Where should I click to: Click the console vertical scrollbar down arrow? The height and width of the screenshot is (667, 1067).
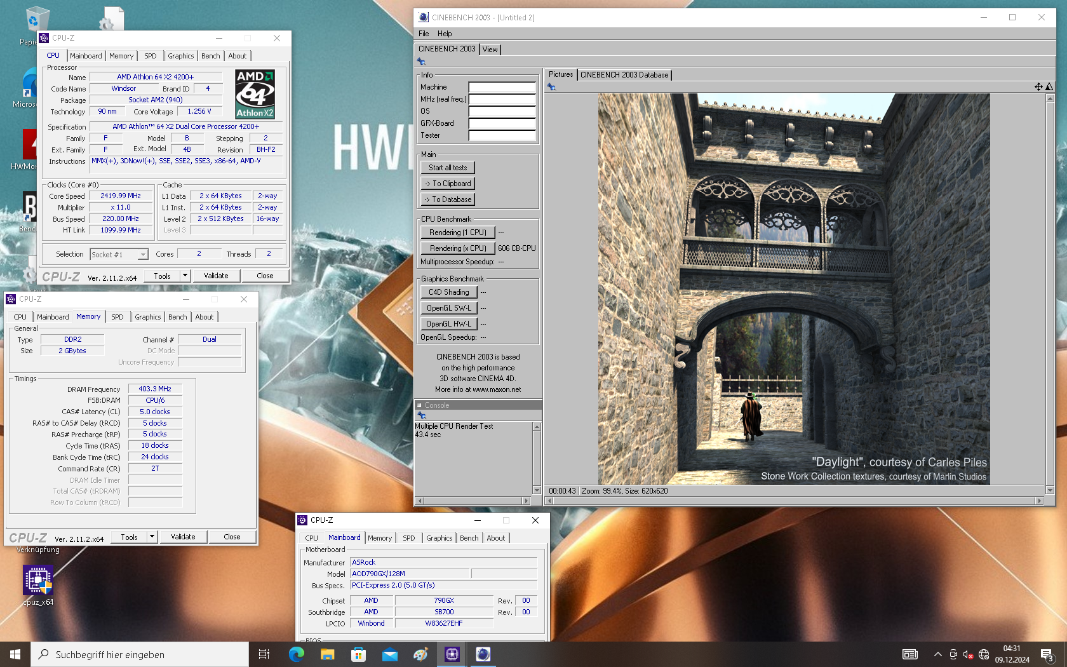537,490
